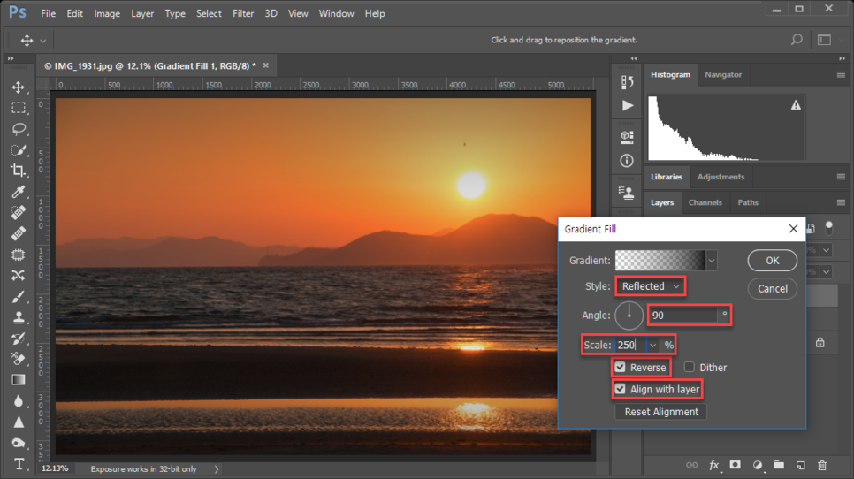Expand the toolbox double-arrow

[x=11, y=58]
